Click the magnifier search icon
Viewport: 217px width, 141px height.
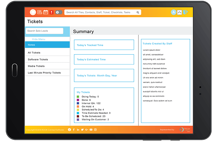[138, 13]
